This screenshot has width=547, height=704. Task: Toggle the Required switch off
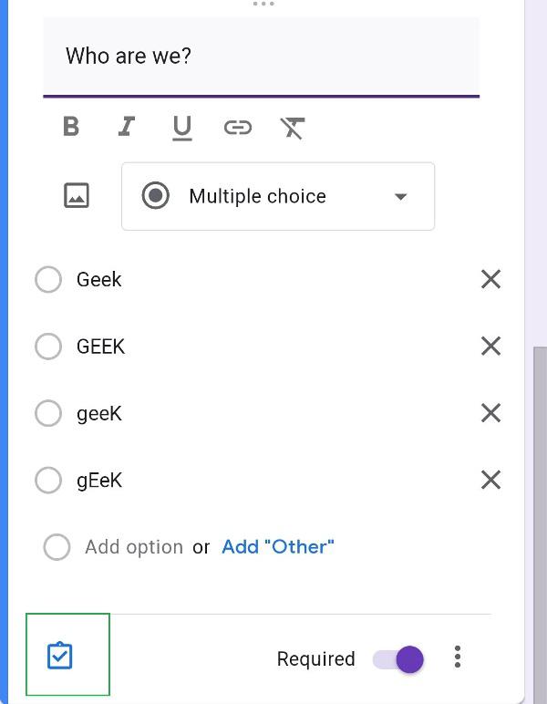point(399,658)
